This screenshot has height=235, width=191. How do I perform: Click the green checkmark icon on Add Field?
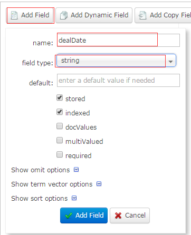pos(69,216)
